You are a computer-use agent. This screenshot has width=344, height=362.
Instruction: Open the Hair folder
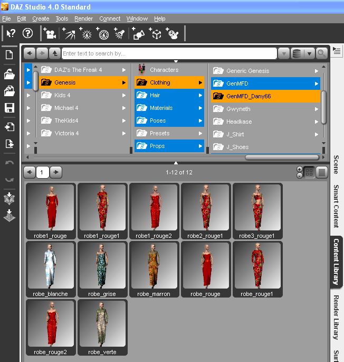(169, 95)
